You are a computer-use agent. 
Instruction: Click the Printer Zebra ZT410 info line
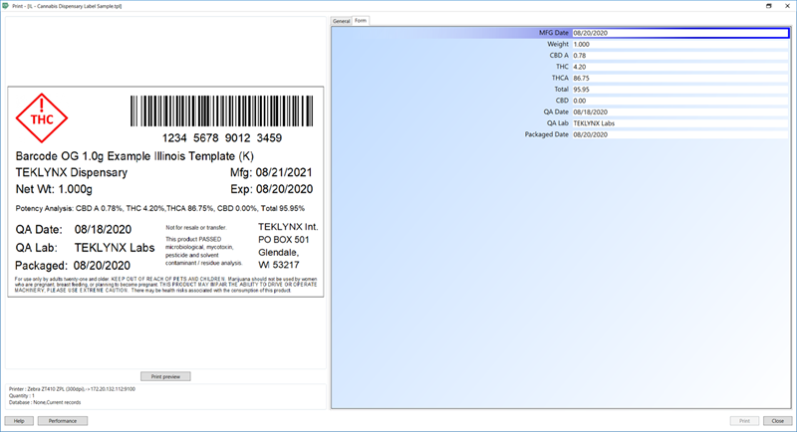(x=72, y=389)
